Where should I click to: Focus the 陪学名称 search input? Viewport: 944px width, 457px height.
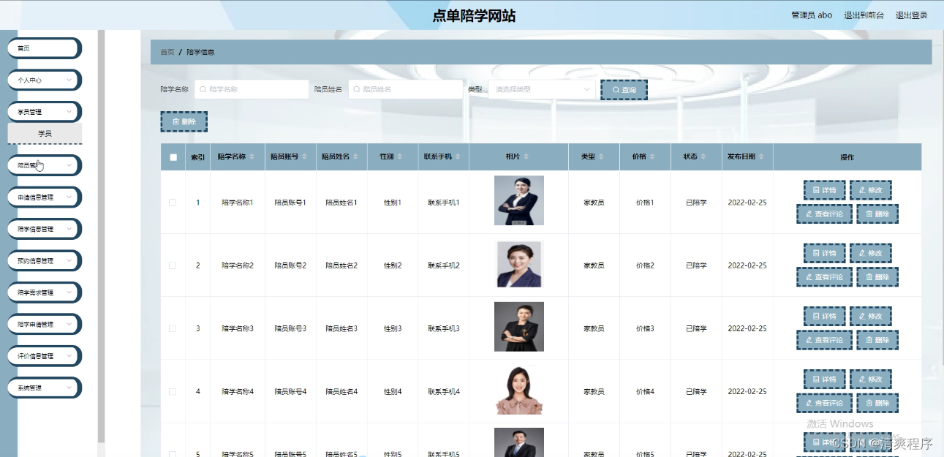click(x=250, y=89)
